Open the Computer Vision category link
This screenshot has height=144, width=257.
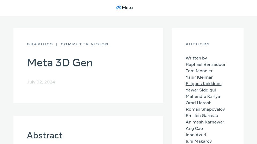point(85,44)
